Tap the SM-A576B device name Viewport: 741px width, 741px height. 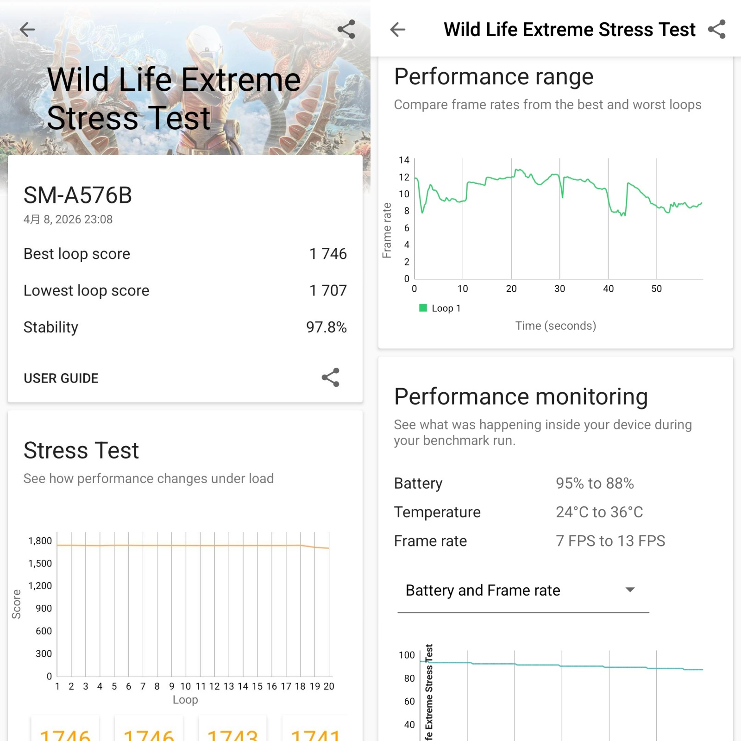(78, 195)
